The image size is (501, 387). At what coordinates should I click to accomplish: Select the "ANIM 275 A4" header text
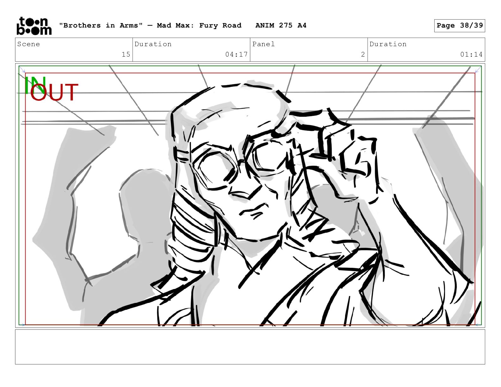(x=281, y=26)
